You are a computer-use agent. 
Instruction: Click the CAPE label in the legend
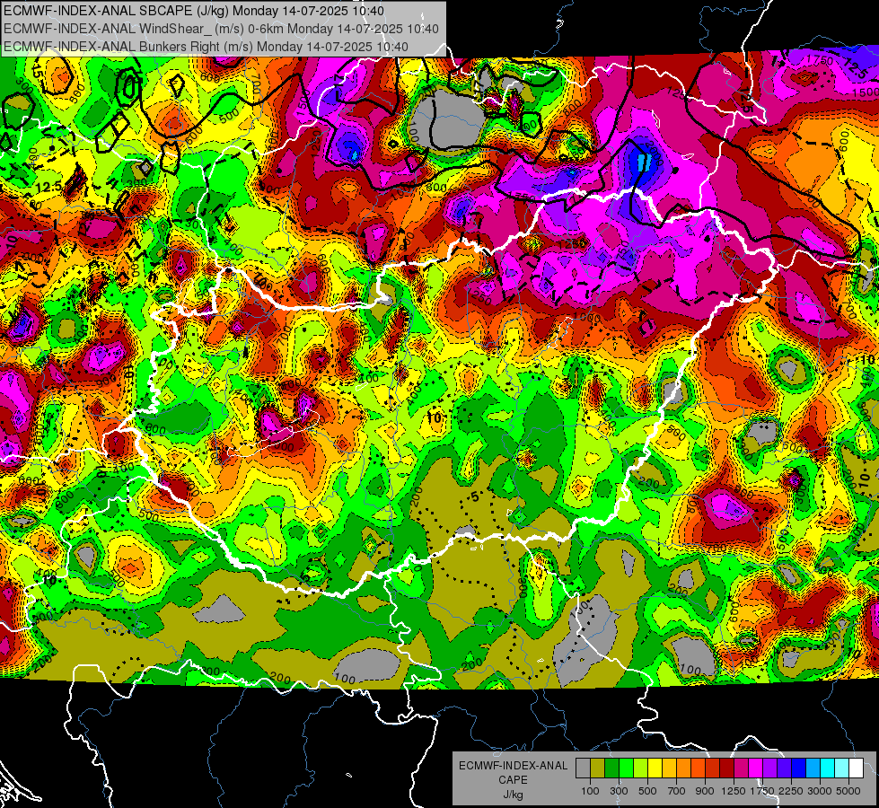coord(513,780)
